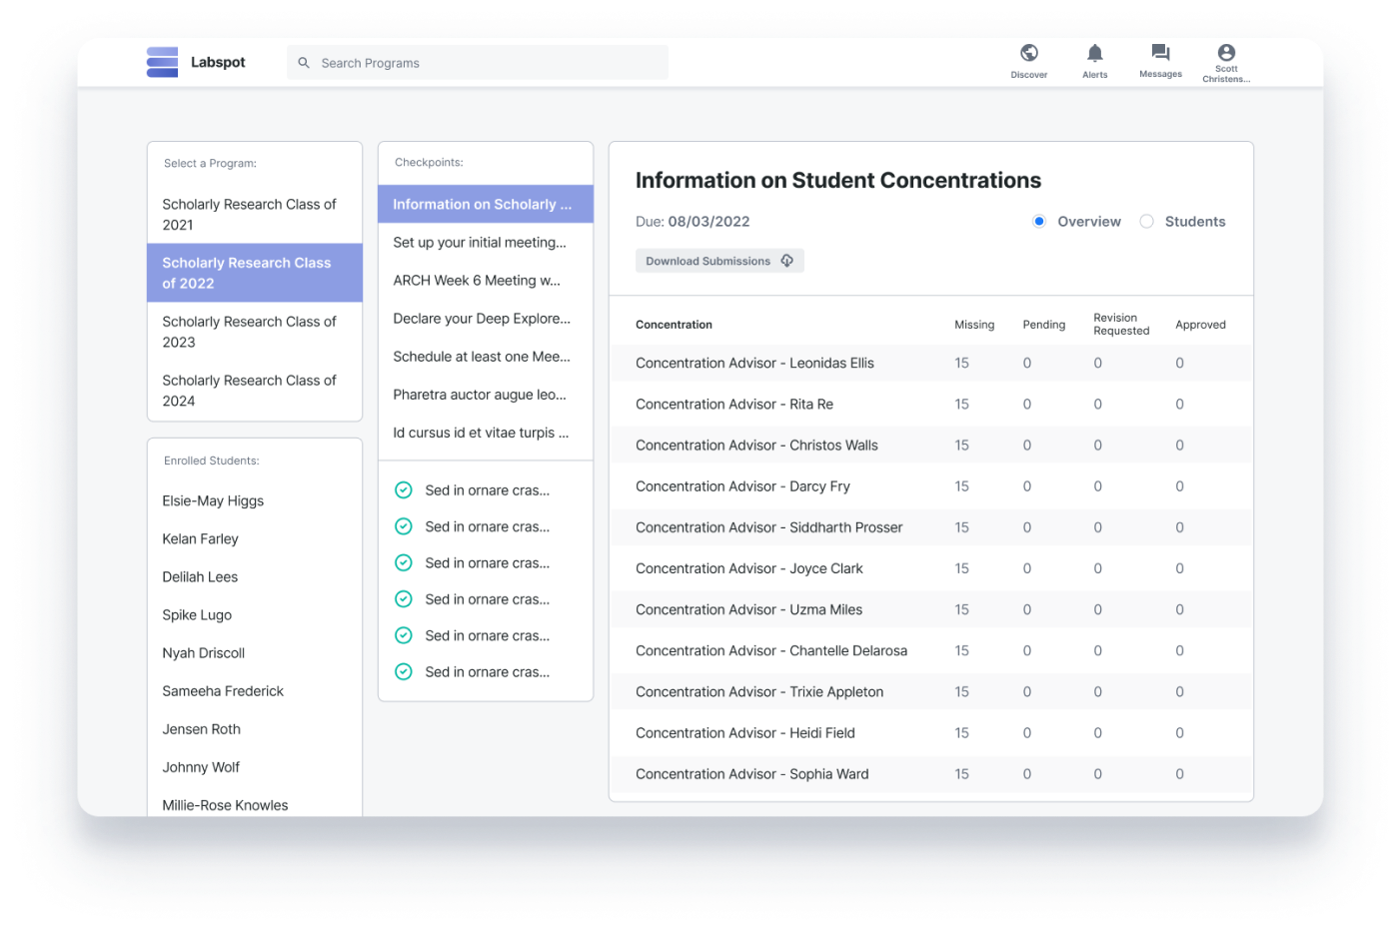Open checkpoint Information on Scholarly
Image resolution: width=1399 pixels, height=931 pixels.
click(486, 204)
